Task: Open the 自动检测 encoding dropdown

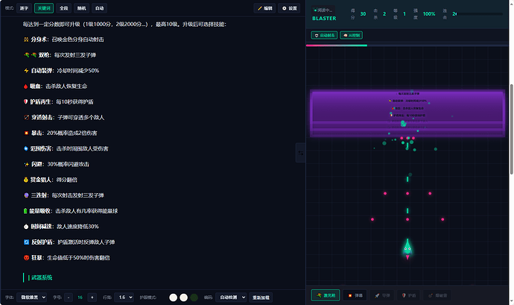Action: coord(231,297)
